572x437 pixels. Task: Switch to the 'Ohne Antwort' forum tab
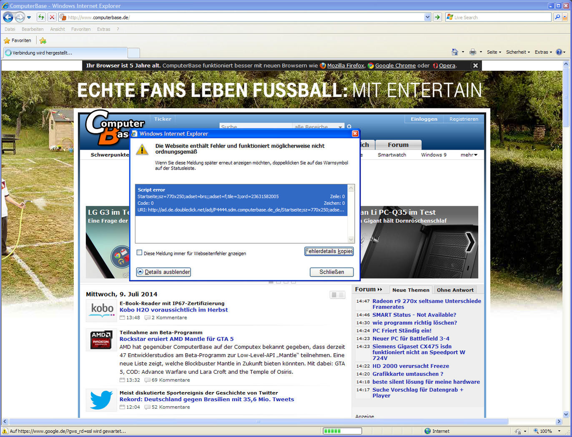(455, 290)
